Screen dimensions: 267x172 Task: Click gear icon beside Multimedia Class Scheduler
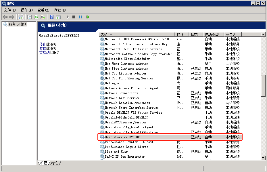click(102, 59)
